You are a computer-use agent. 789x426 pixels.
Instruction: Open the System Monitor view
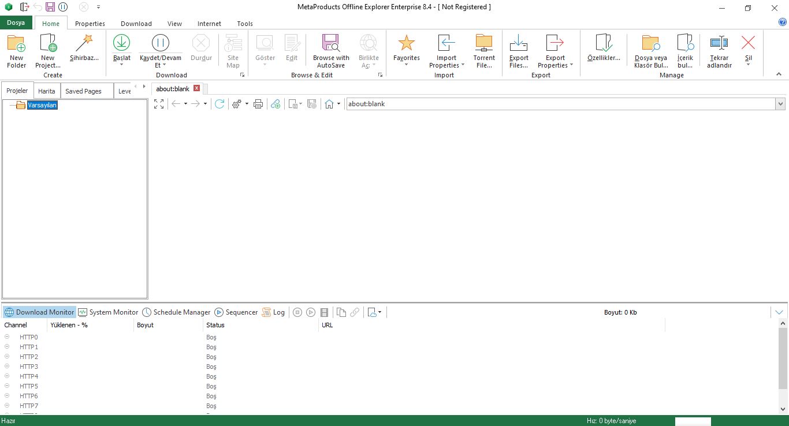click(108, 312)
